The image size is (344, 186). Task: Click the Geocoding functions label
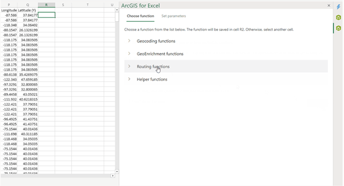156,41
